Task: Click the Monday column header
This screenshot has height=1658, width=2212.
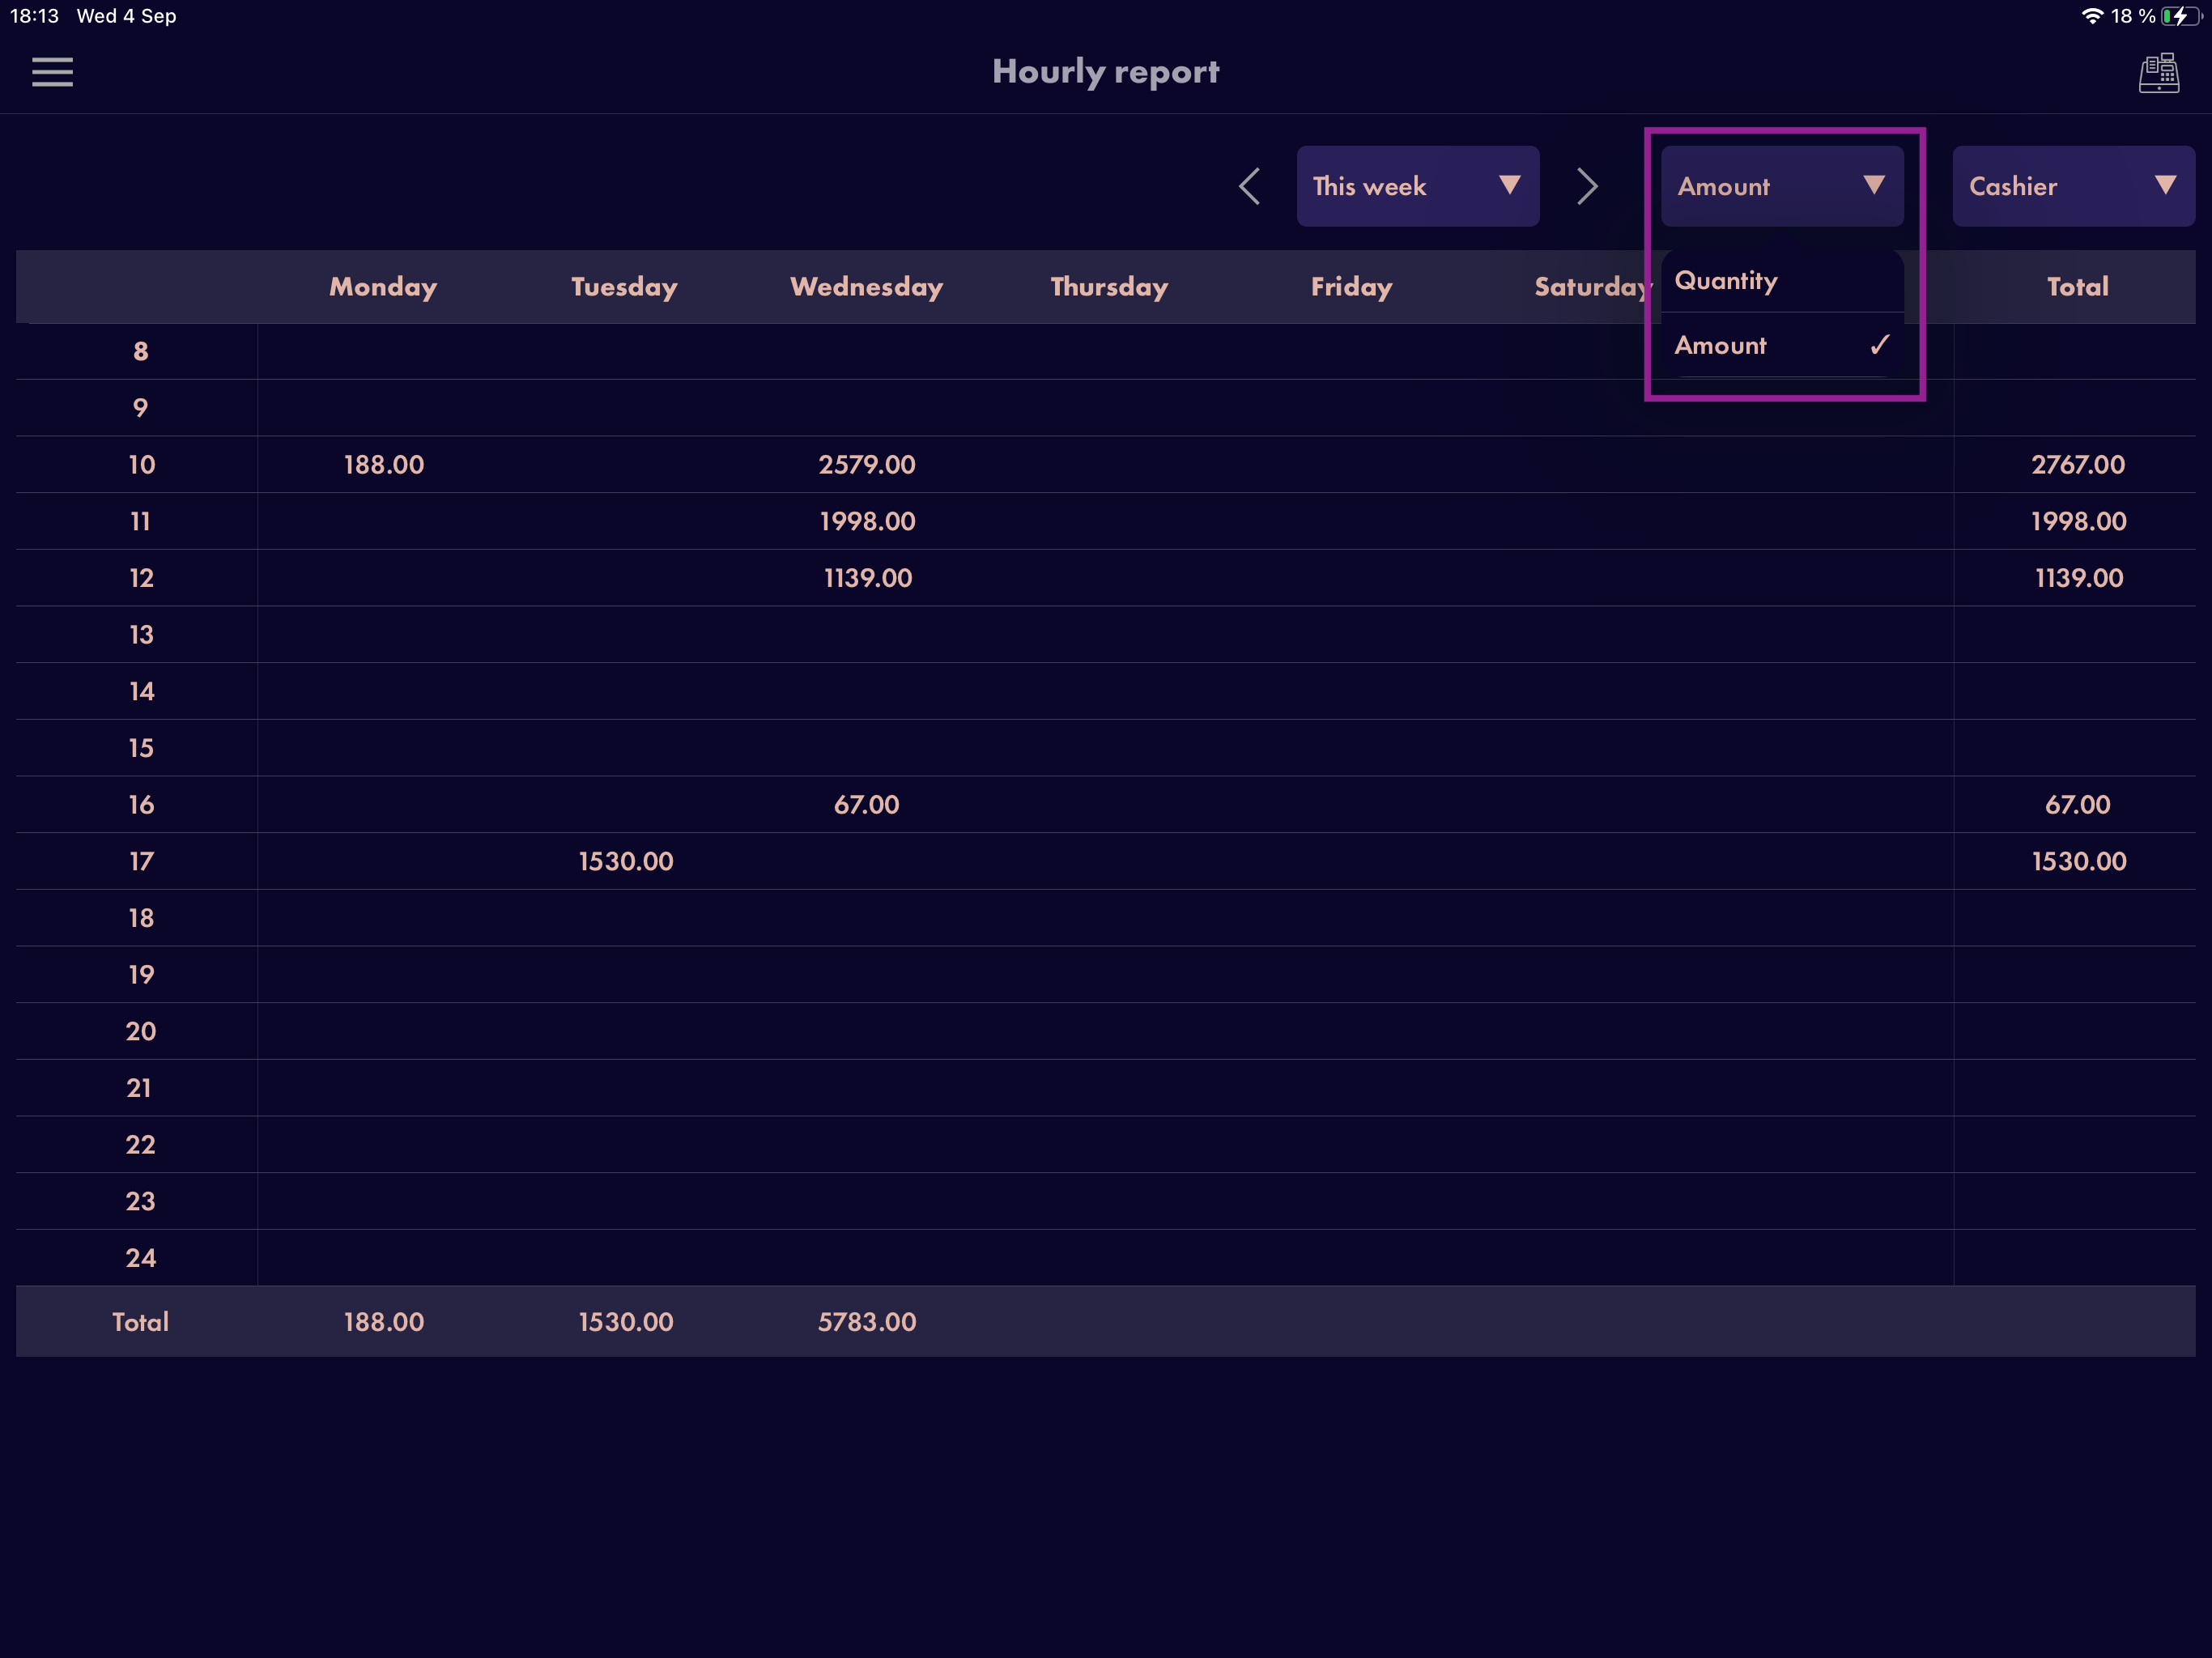Action: [x=383, y=287]
